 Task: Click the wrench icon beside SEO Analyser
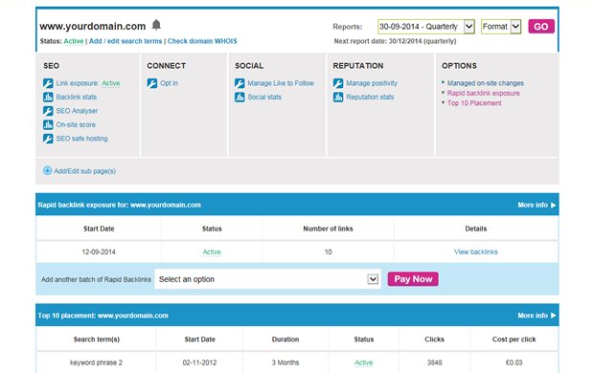click(x=48, y=111)
